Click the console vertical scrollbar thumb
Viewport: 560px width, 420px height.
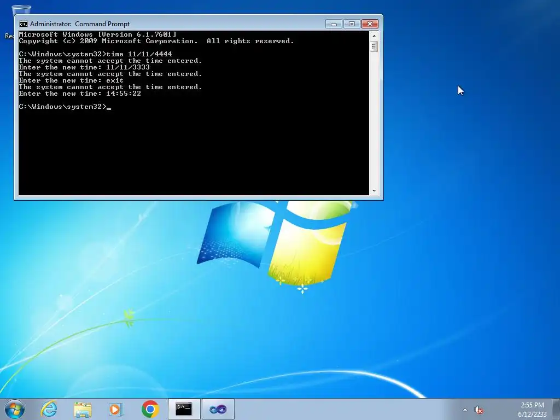pyautogui.click(x=374, y=47)
